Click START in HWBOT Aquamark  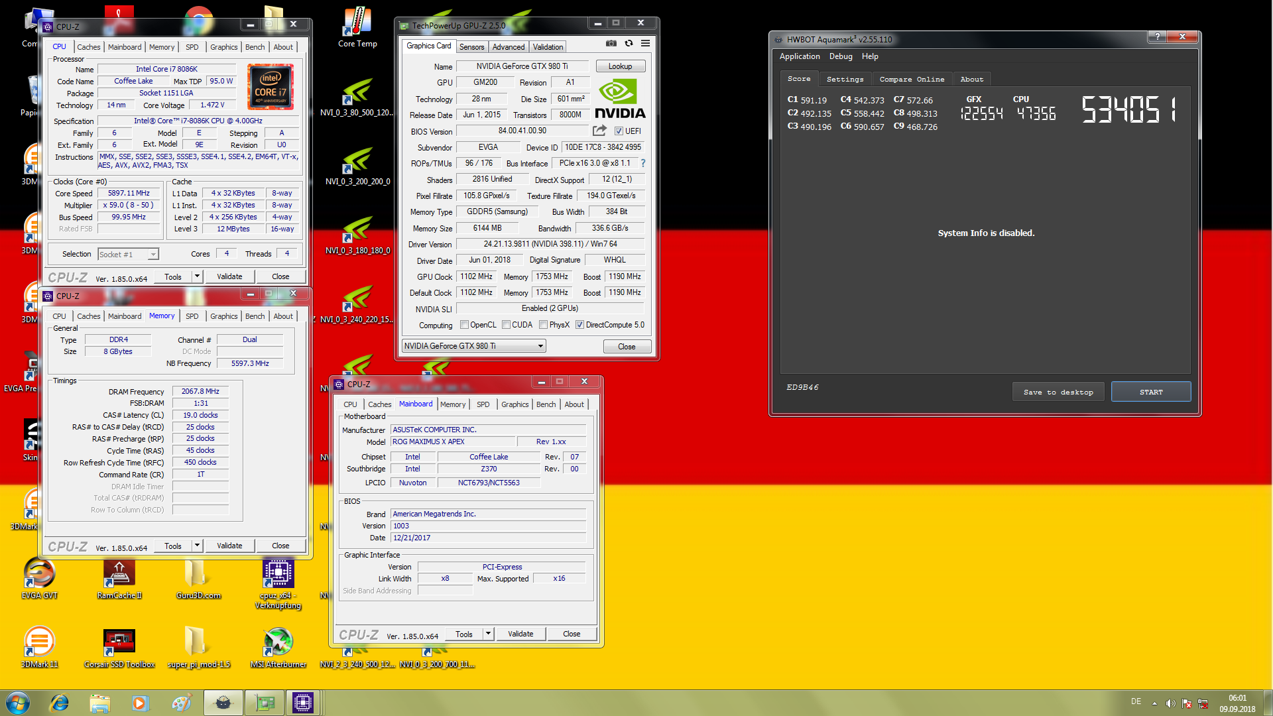(1151, 392)
